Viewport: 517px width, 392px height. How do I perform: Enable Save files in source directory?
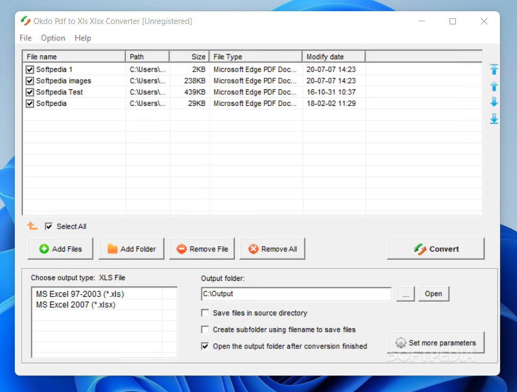(x=205, y=313)
